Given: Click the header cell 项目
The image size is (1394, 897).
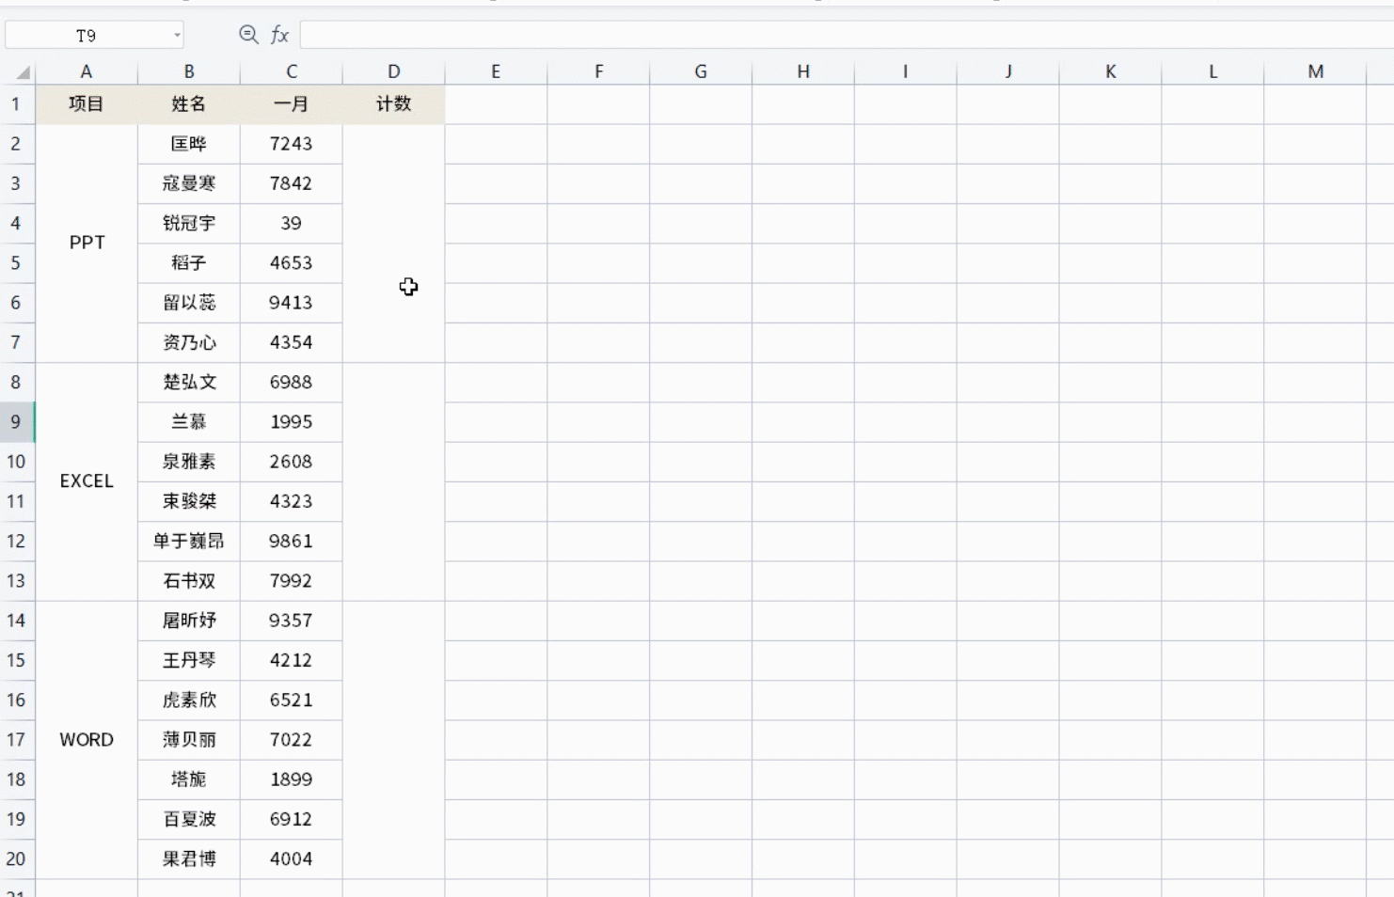Looking at the screenshot, I should click(x=87, y=104).
